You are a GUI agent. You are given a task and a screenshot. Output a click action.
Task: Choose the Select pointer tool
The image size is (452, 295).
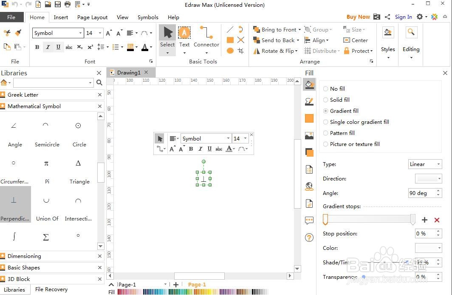pos(167,37)
